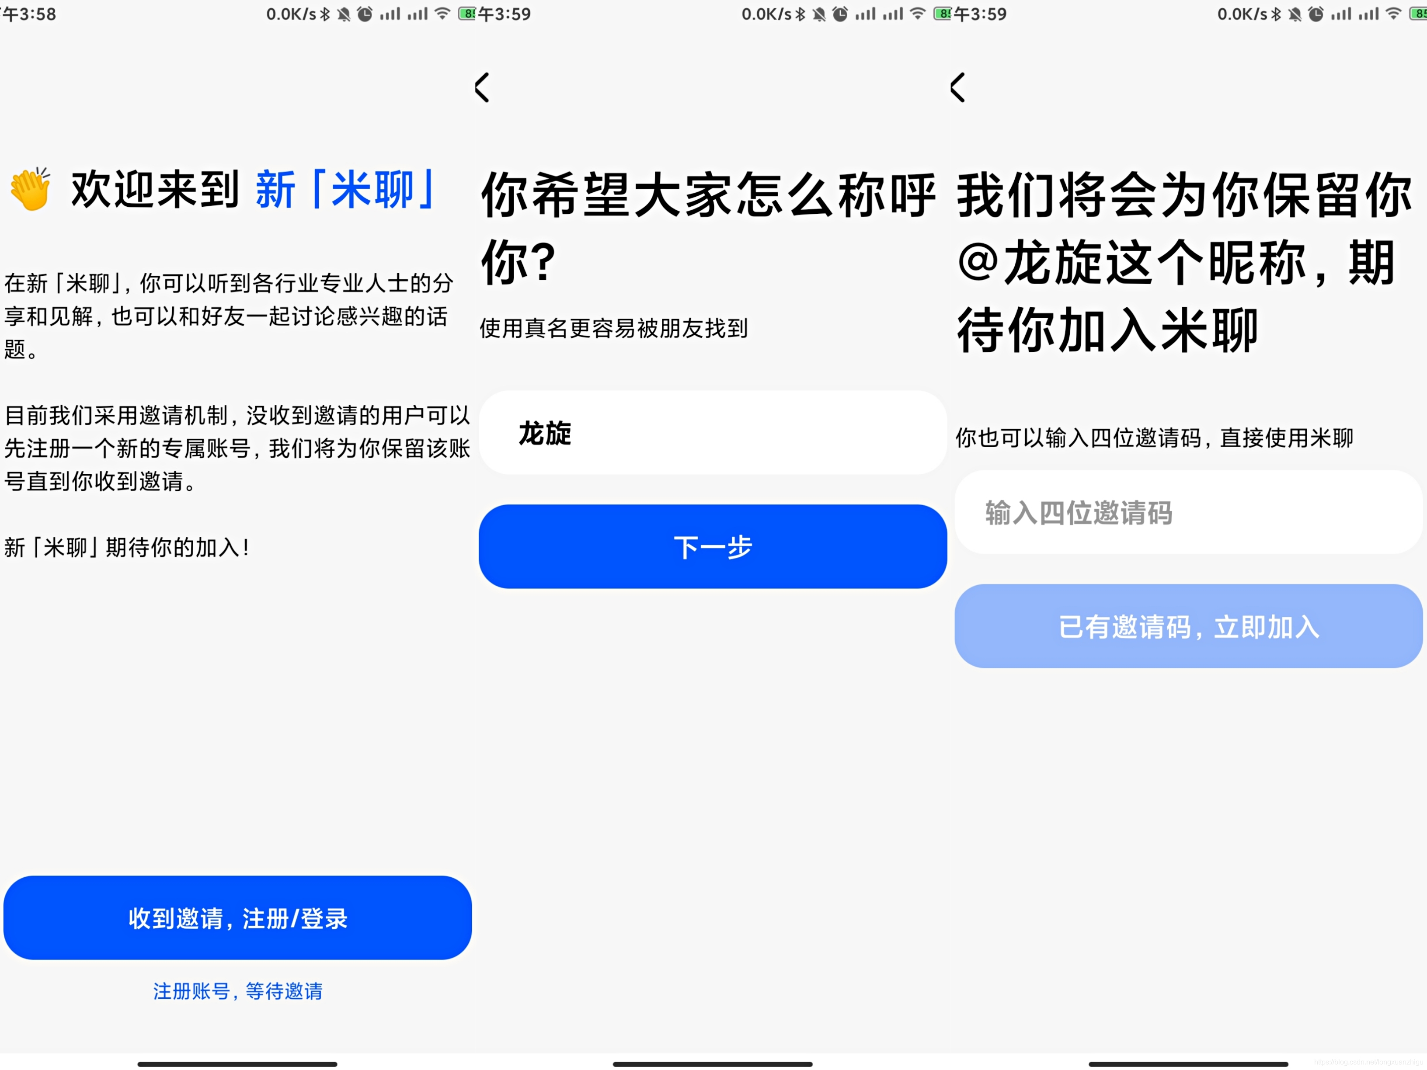Tap Wi-Fi icon in right status bar
Viewport: 1427px width, 1070px height.
pos(1394,14)
